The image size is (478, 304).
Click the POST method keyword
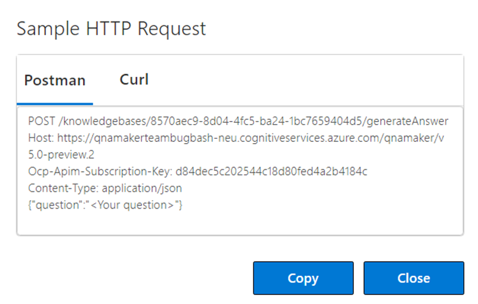[40, 121]
